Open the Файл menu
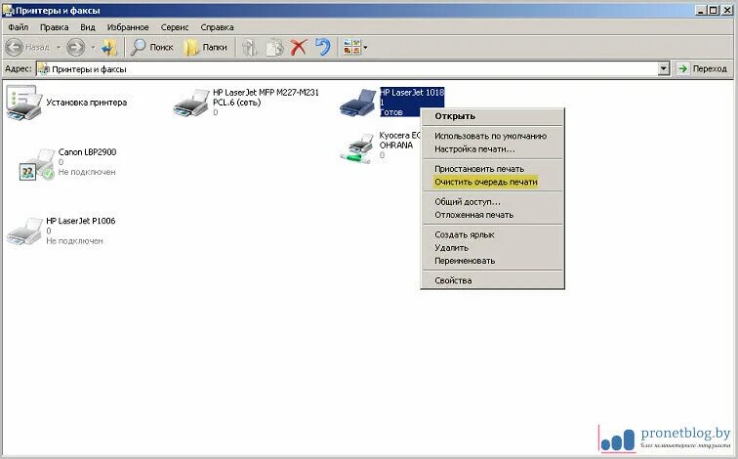 click(18, 27)
